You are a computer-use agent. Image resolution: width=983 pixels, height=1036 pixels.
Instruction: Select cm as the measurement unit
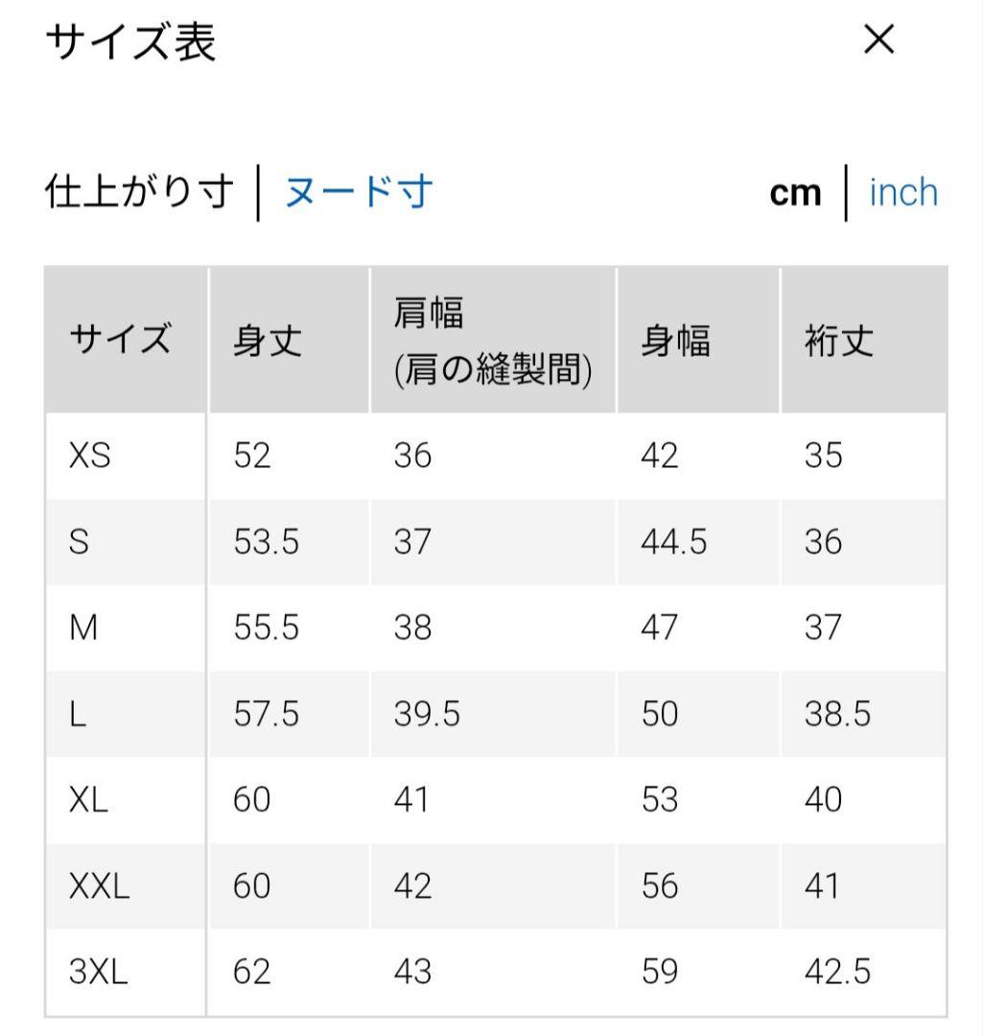click(x=795, y=193)
